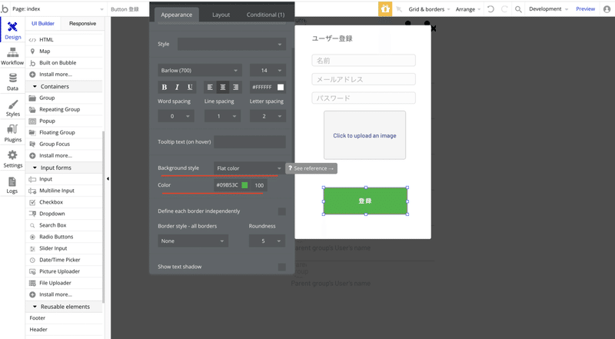Image resolution: width=615 pixels, height=339 pixels.
Task: Collapse the Reusable elements section
Action: pyautogui.click(x=35, y=307)
